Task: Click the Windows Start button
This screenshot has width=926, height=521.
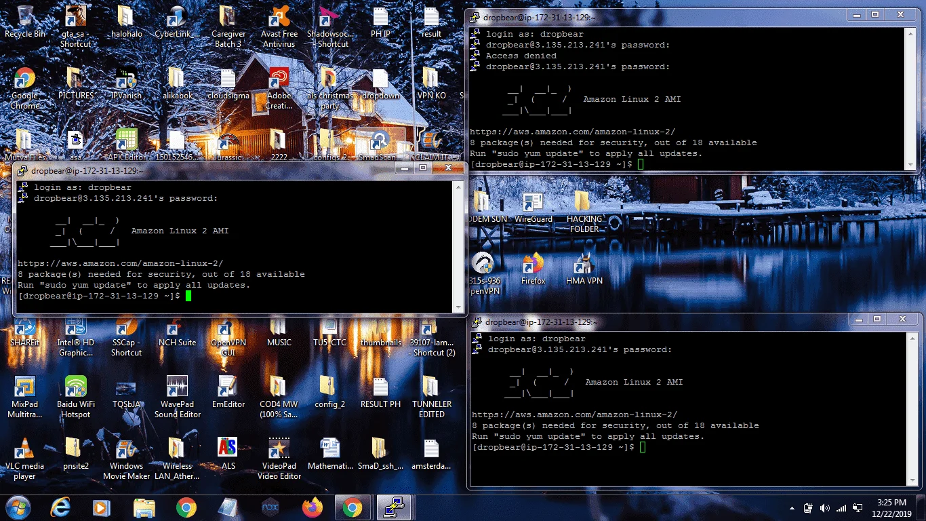Action: (x=17, y=507)
